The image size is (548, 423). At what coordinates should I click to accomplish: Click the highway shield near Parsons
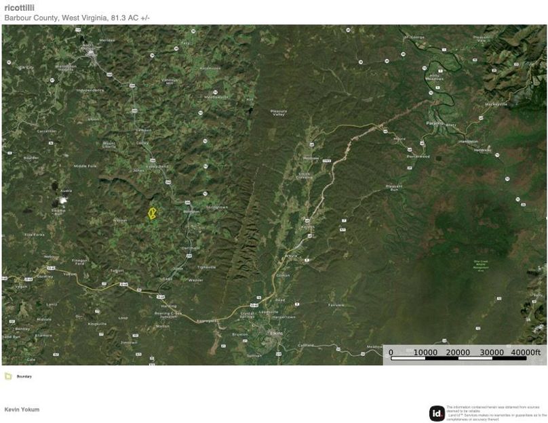coord(421,142)
